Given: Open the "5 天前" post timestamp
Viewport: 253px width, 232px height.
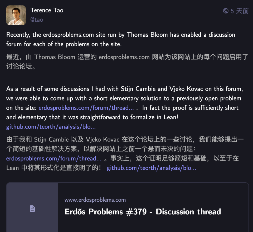Looking at the screenshot, I should click(240, 11).
